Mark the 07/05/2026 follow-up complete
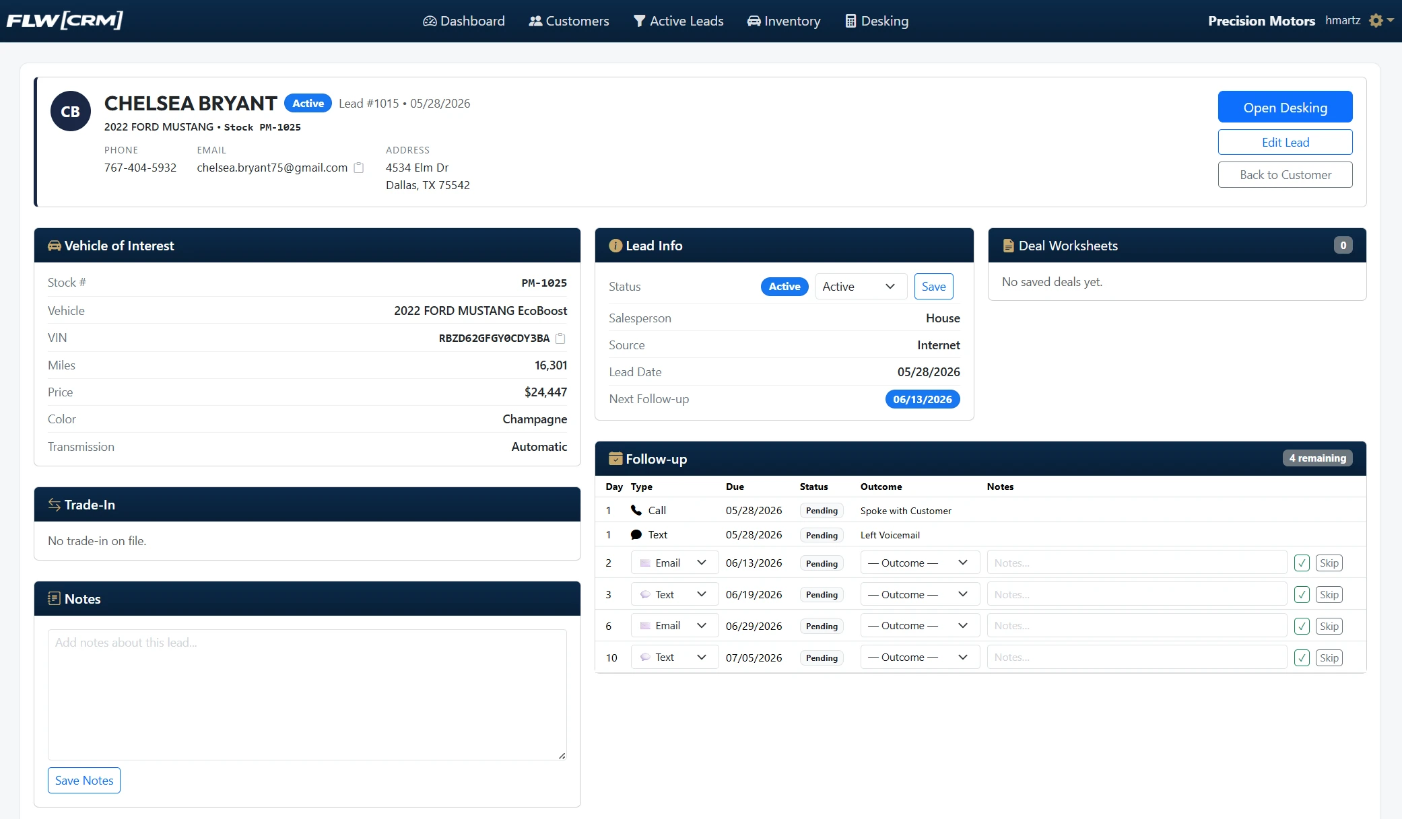 [1302, 658]
